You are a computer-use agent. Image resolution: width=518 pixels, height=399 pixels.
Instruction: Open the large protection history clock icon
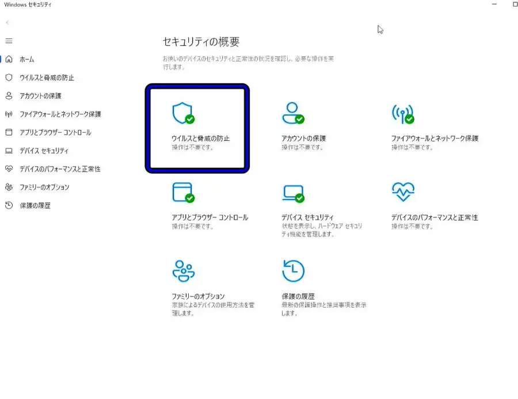[293, 271]
